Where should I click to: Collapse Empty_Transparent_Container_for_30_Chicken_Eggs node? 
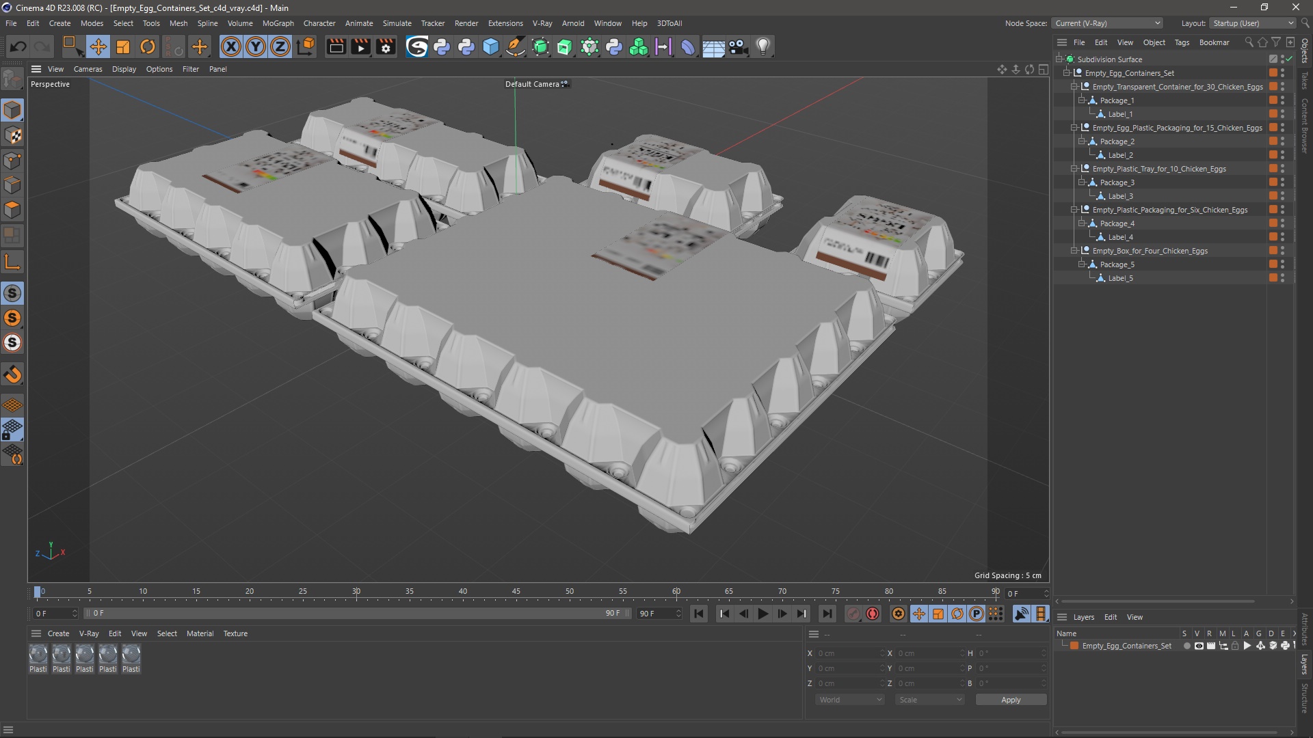point(1074,87)
